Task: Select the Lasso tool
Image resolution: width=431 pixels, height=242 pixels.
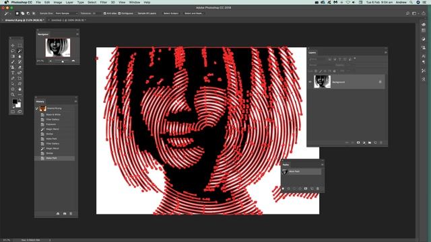Action: pyautogui.click(x=13, y=51)
